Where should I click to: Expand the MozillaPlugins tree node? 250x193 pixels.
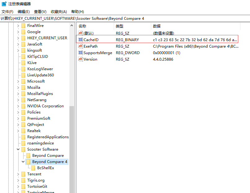(18, 94)
